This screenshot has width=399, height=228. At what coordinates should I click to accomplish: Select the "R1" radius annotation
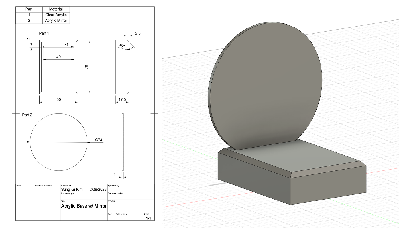point(66,44)
